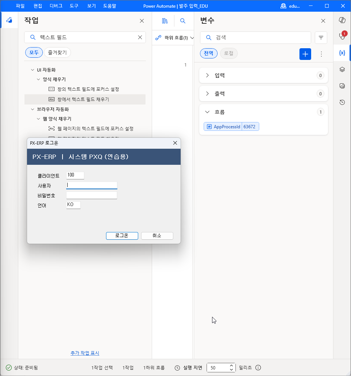This screenshot has width=351, height=376.
Task: Click the 추가 작업 표시 link
Action: coord(85,353)
